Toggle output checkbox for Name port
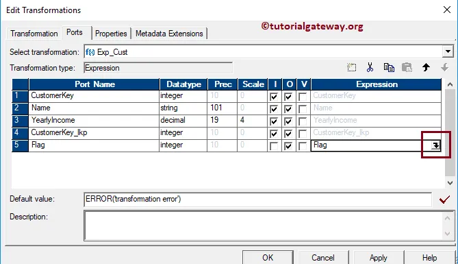 click(288, 109)
